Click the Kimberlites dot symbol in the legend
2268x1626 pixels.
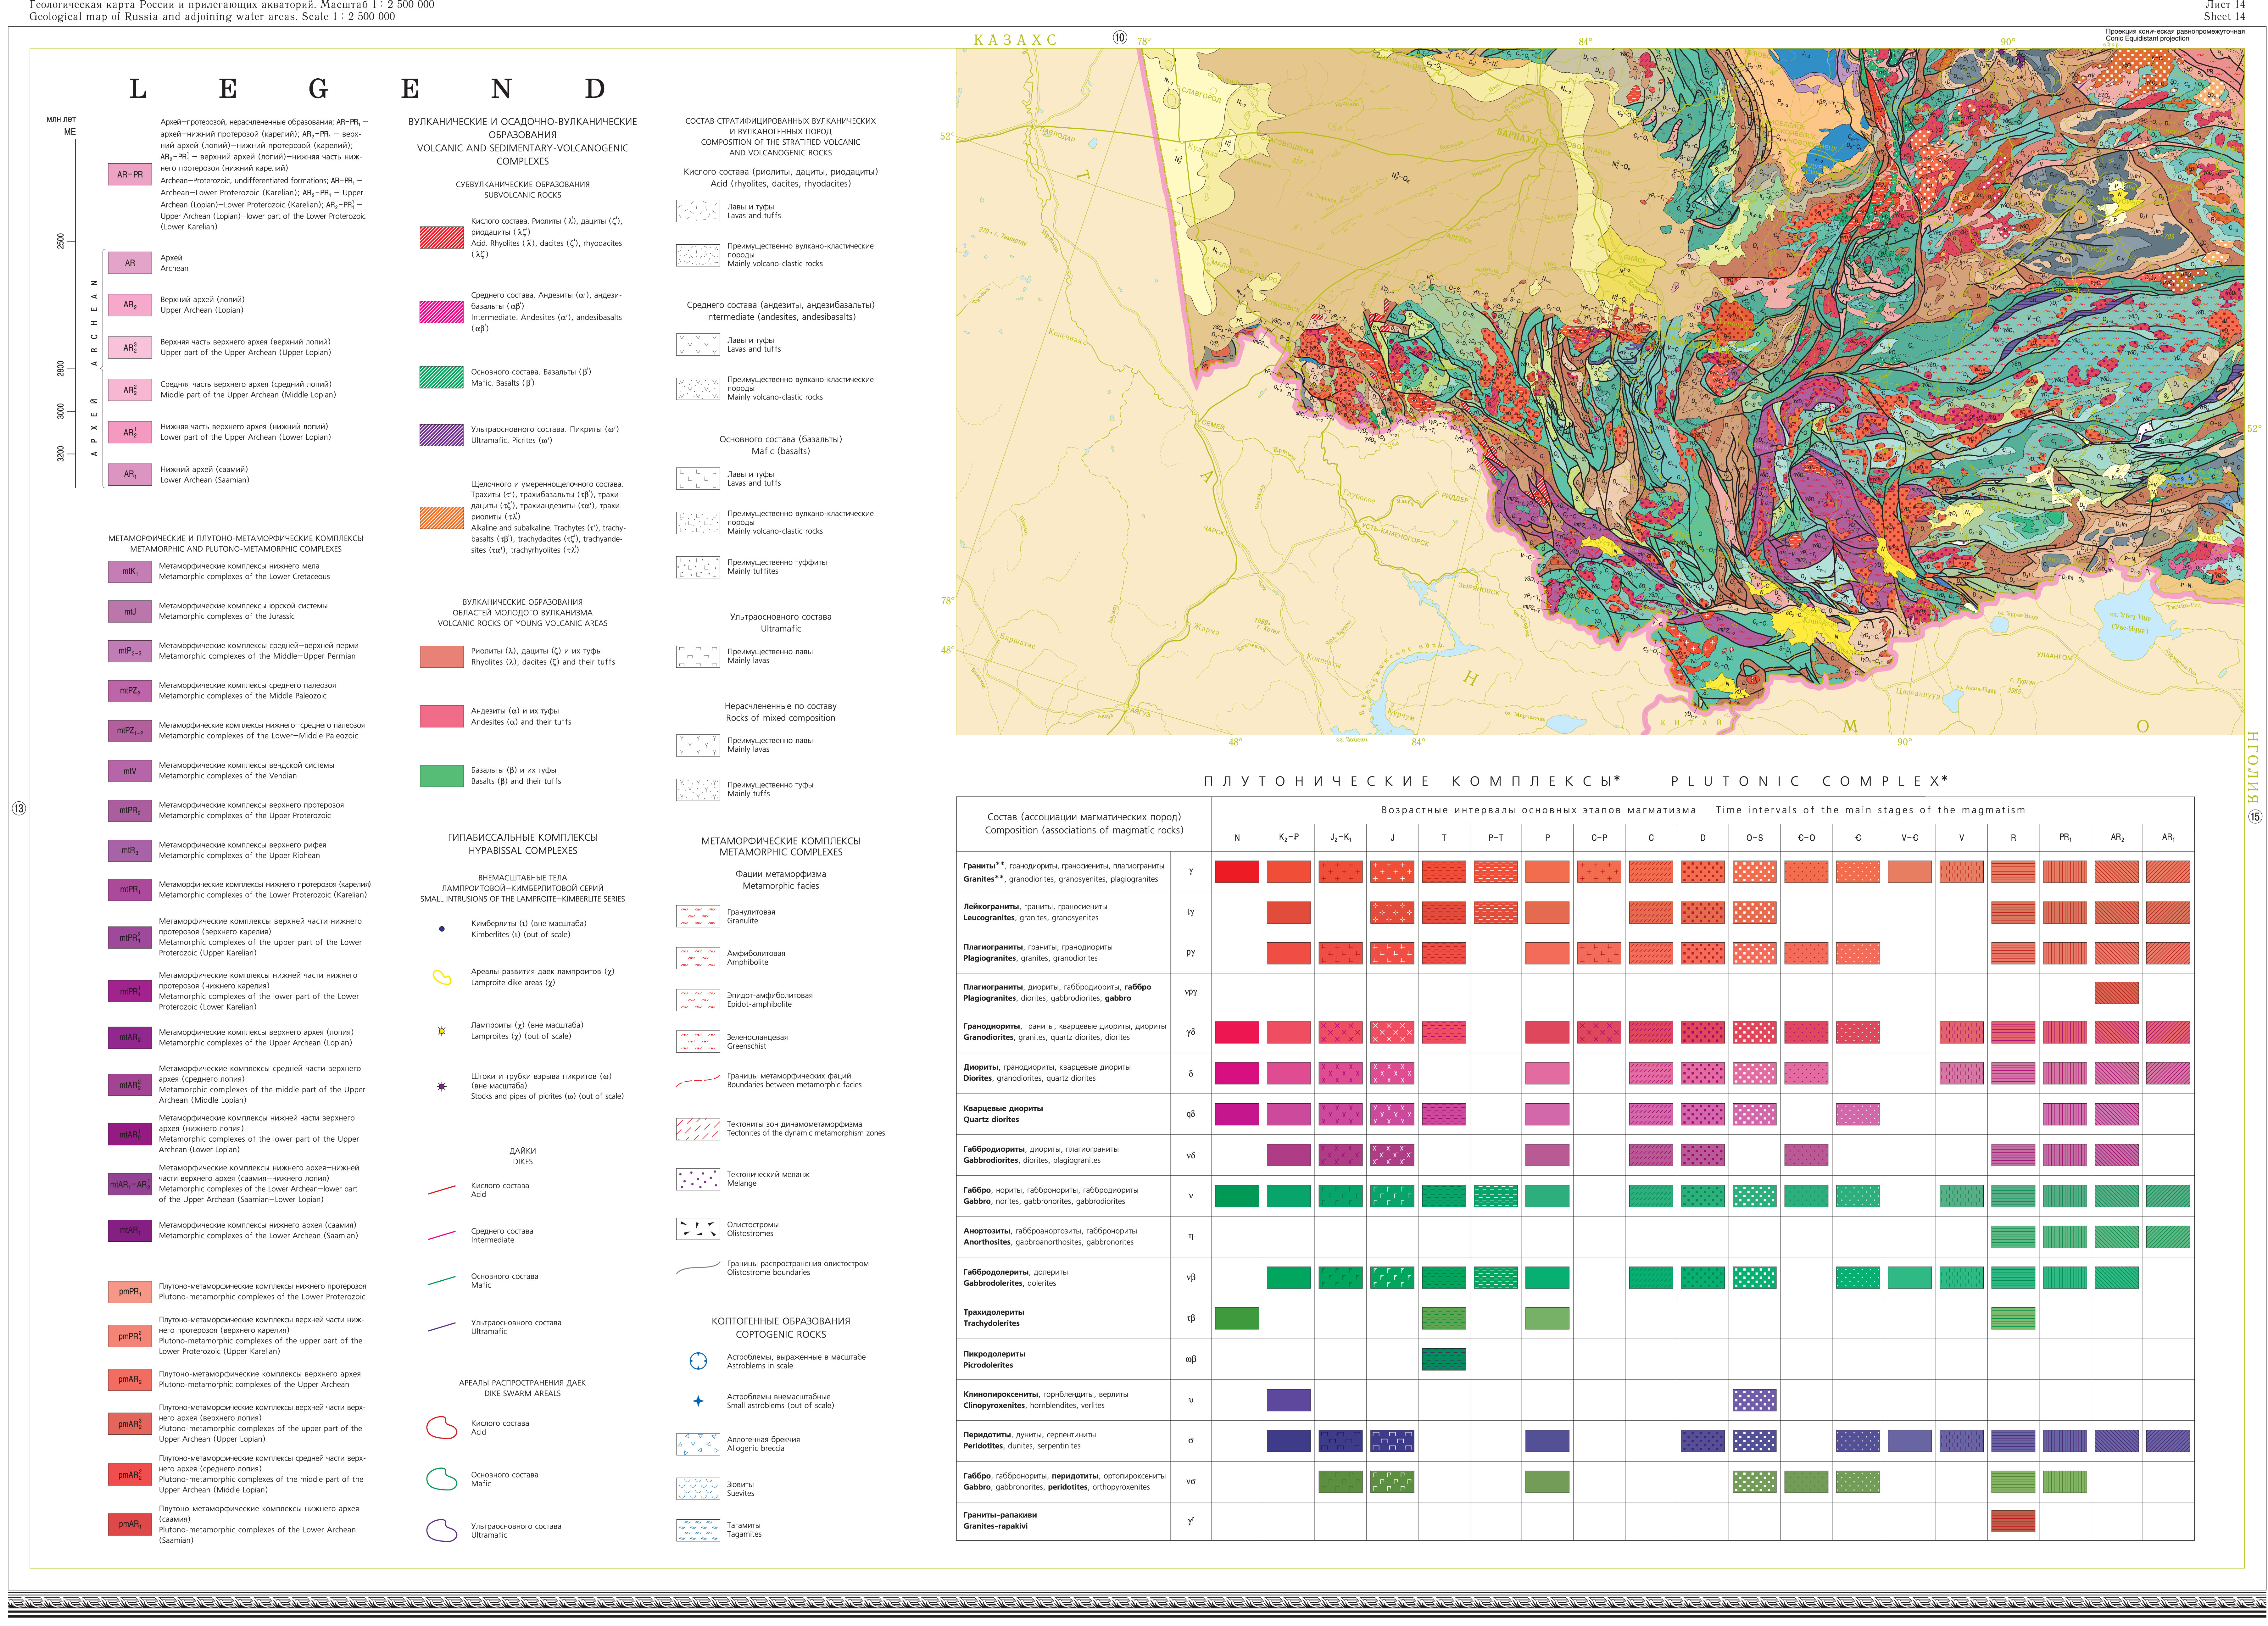click(442, 929)
